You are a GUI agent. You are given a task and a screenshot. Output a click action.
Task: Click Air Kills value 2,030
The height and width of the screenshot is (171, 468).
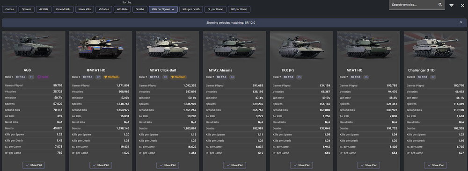pos(394,116)
